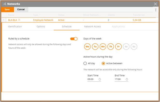This screenshot has width=160, height=102.
Task: Click the Networks title icon
Action: [5, 4]
